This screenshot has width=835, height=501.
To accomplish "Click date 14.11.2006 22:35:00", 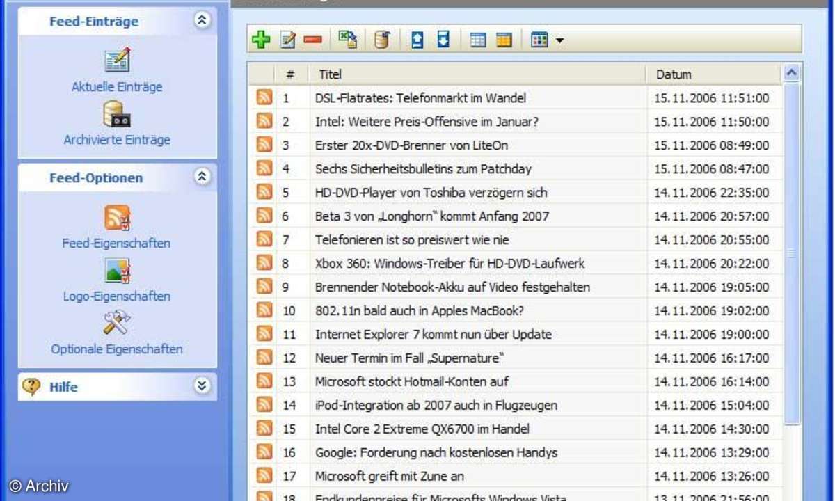I will pyautogui.click(x=711, y=193).
